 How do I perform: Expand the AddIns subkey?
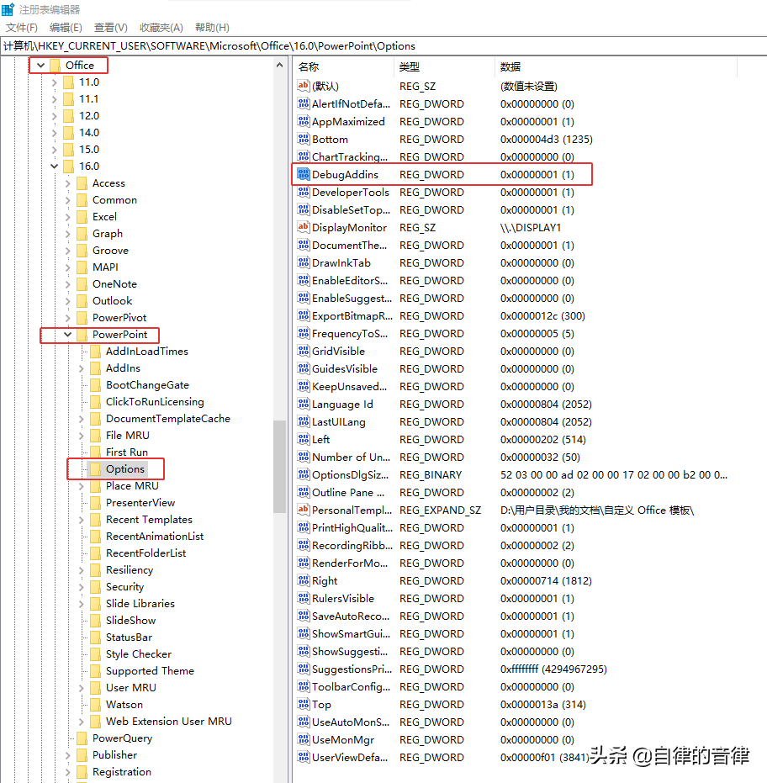[x=82, y=368]
